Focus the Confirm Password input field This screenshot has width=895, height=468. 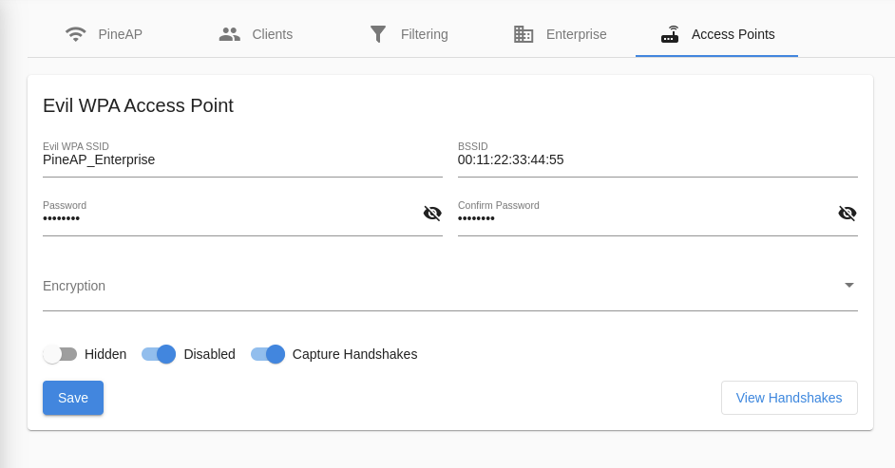coord(646,218)
